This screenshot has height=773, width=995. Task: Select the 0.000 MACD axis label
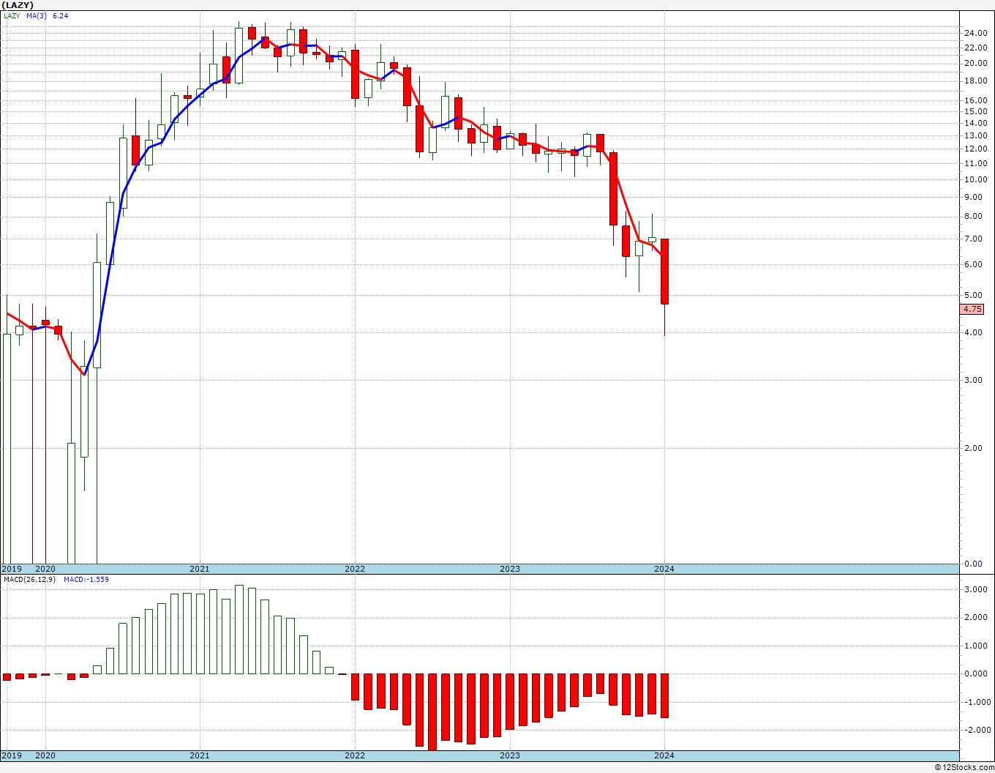977,673
